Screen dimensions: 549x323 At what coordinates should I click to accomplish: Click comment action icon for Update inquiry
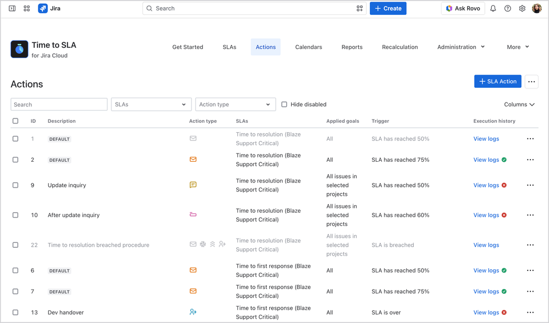click(193, 185)
